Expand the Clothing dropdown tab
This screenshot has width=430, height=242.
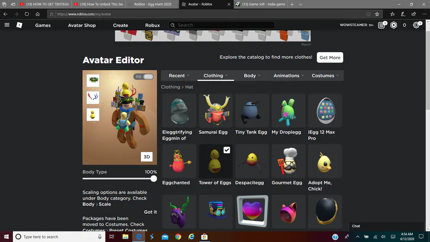215,76
